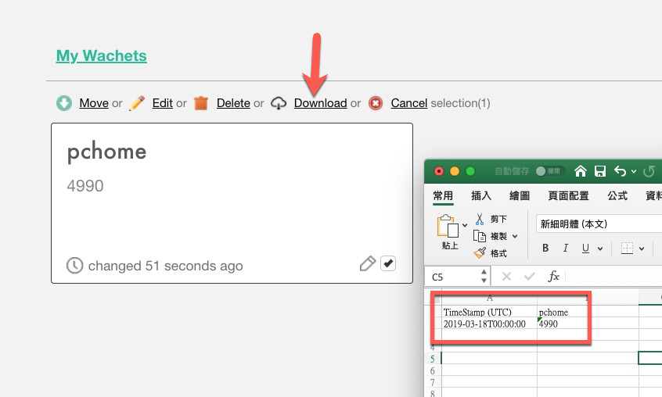Click the formula bar confirm checkmark icon
Viewport: 662px width, 397px height.
point(530,277)
